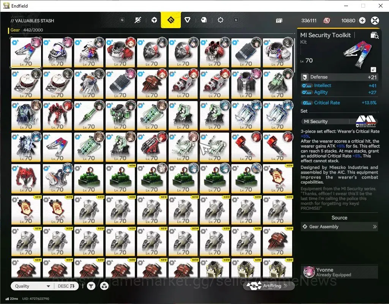Open the Quality sort dropdown
This screenshot has height=304, width=389.
point(32,286)
